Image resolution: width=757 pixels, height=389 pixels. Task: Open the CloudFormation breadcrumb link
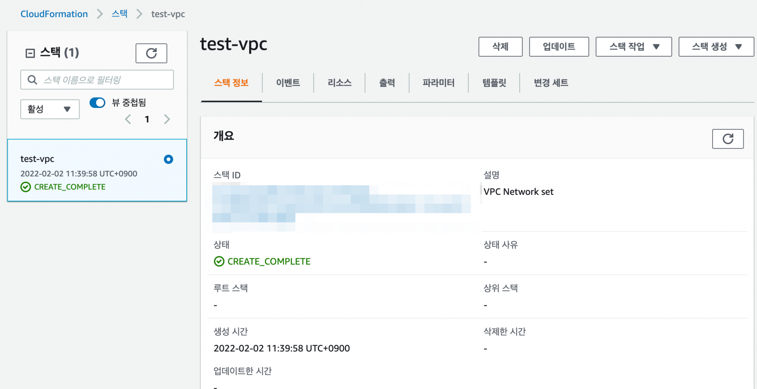pos(54,14)
